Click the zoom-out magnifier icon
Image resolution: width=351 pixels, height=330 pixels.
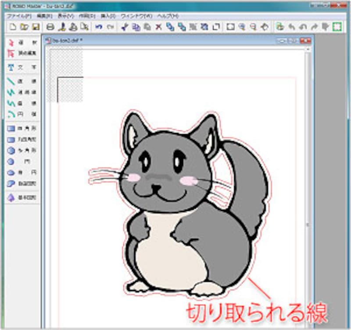pos(253,27)
